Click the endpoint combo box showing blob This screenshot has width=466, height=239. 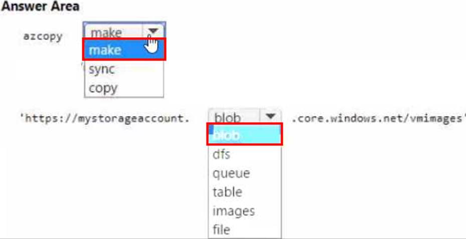(x=244, y=117)
